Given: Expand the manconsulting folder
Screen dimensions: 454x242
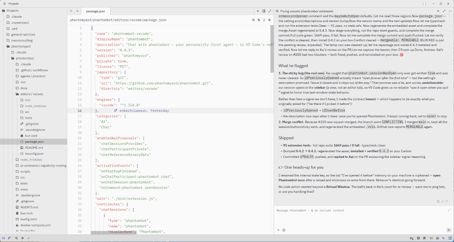Looking at the screenshot, I should click(x=33, y=40).
